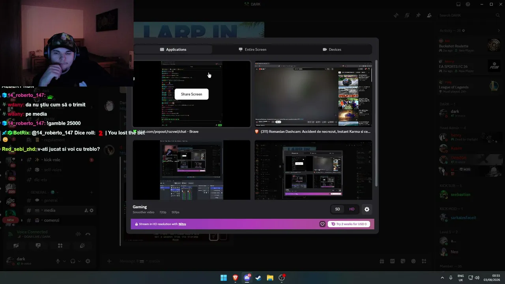The width and height of the screenshot is (505, 284).
Task: Open the comenzi channel
Action: [x=60, y=220]
